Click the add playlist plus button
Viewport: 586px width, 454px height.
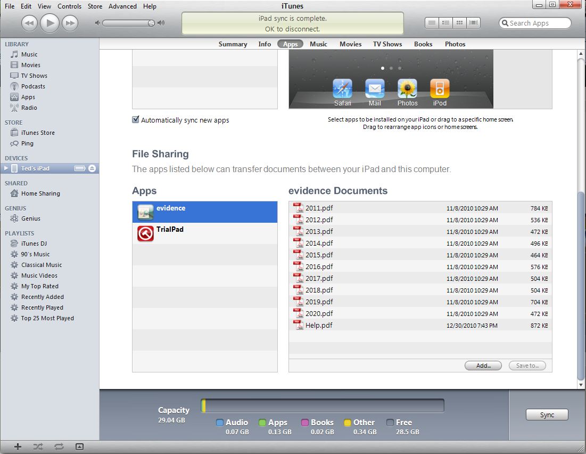(18, 447)
